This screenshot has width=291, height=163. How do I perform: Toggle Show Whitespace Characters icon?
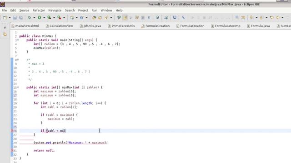click(149, 18)
